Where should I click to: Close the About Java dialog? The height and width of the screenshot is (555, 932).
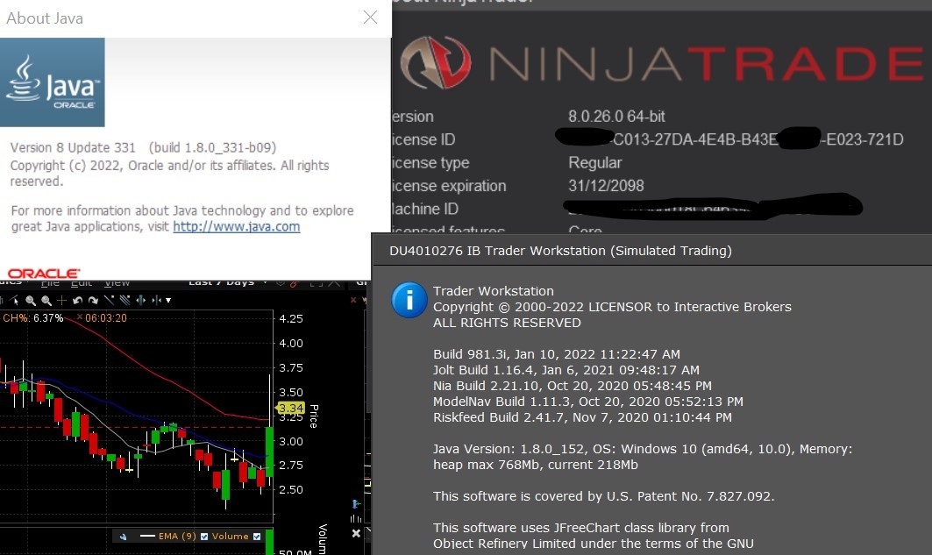coord(370,18)
